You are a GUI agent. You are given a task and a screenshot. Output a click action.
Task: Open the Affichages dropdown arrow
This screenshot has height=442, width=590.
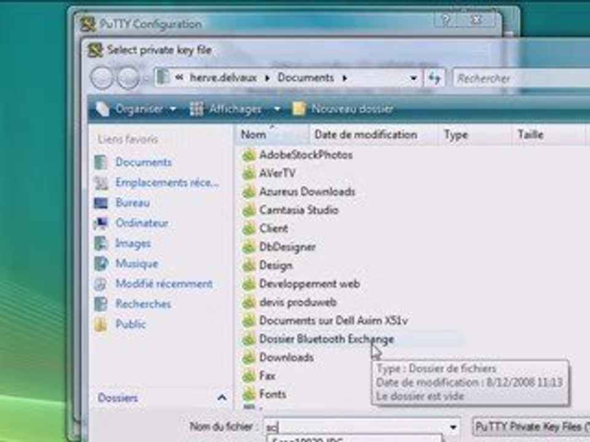click(277, 109)
